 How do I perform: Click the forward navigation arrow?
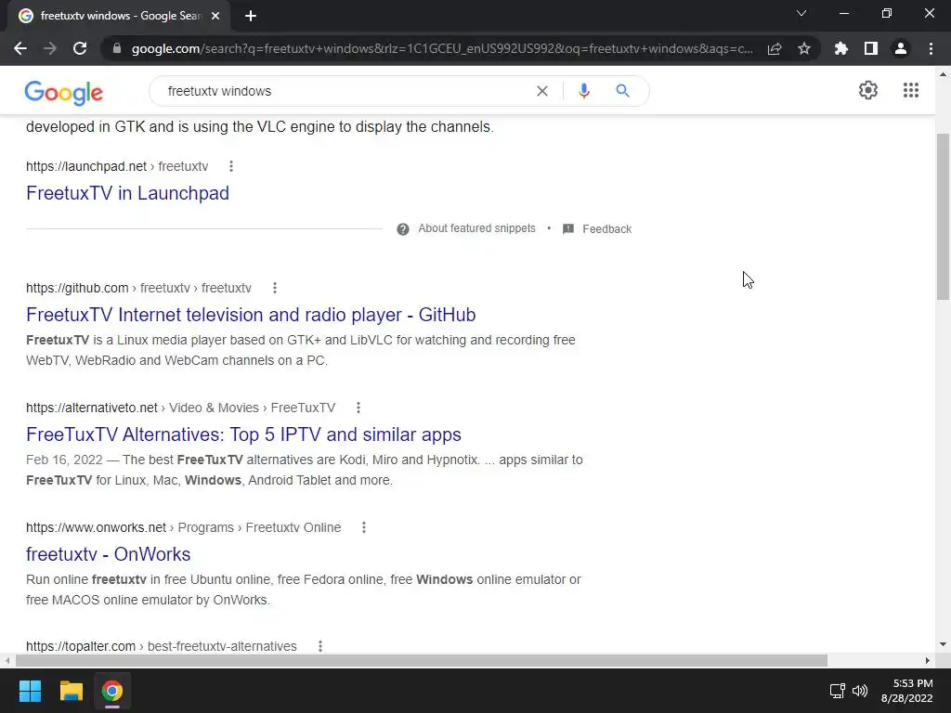50,48
